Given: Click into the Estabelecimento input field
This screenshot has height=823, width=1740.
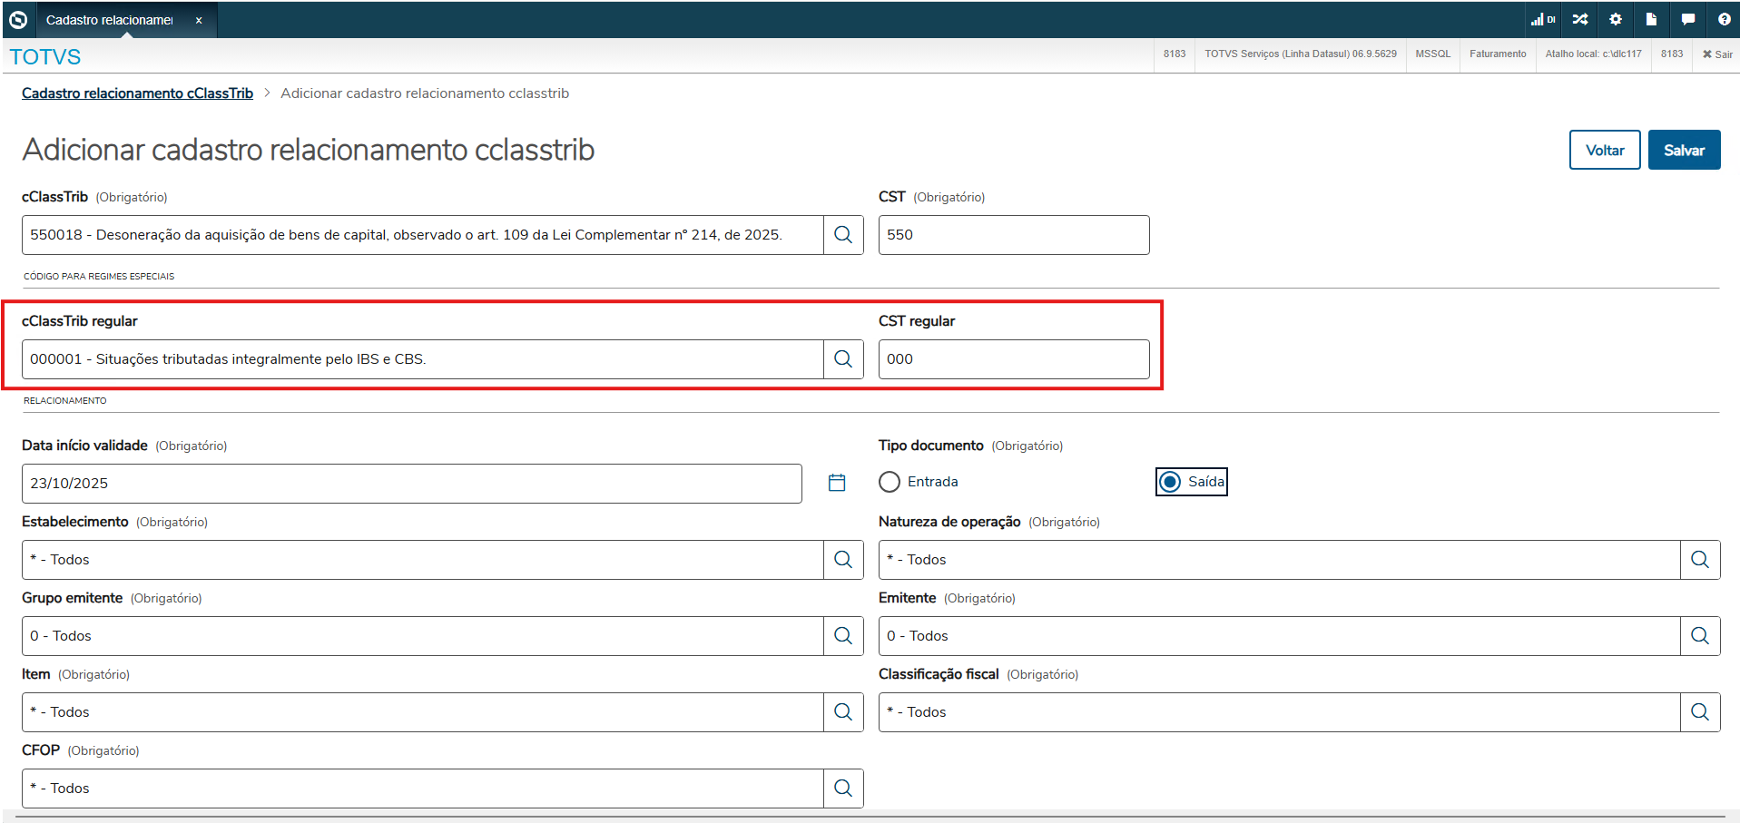Looking at the screenshot, I should [x=423, y=560].
